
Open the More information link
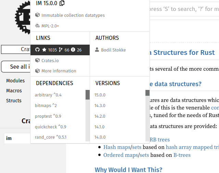59,71
